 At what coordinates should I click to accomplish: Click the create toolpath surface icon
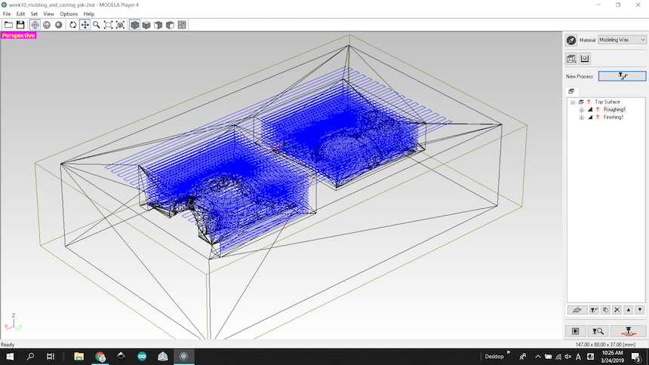577,309
